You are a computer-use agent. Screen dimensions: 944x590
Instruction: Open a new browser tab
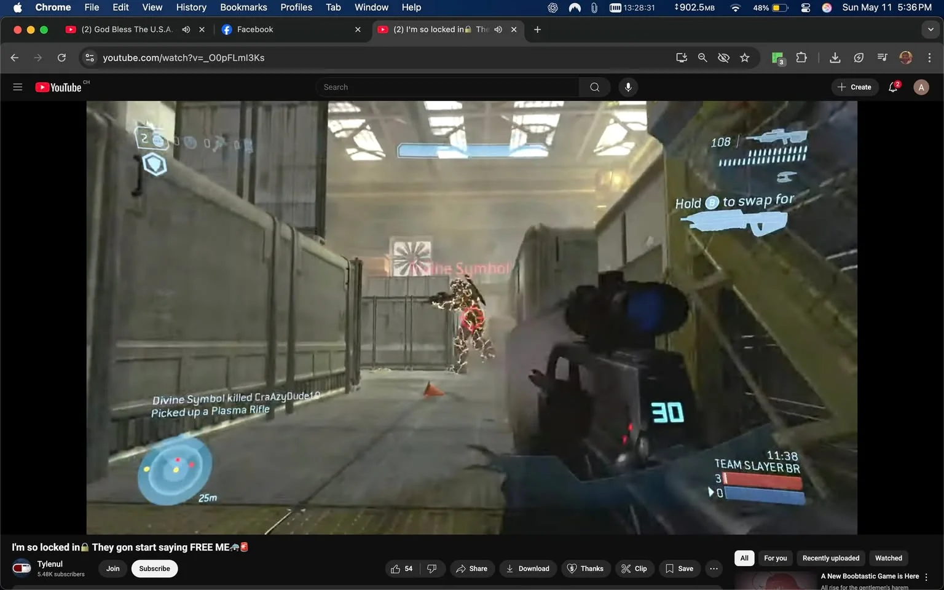[x=537, y=29]
